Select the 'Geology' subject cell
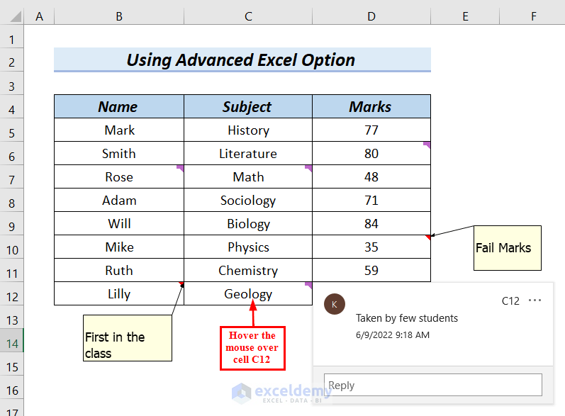Image resolution: width=565 pixels, height=416 pixels. 248,294
